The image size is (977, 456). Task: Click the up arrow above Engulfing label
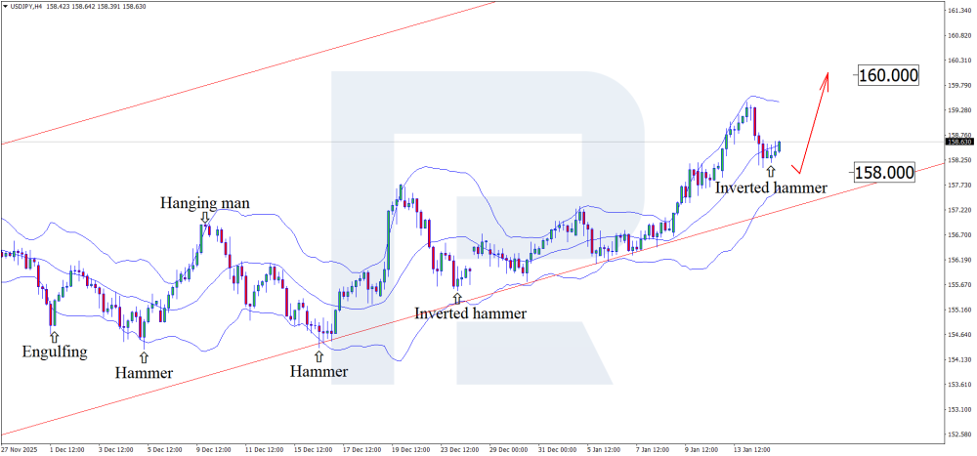54,337
